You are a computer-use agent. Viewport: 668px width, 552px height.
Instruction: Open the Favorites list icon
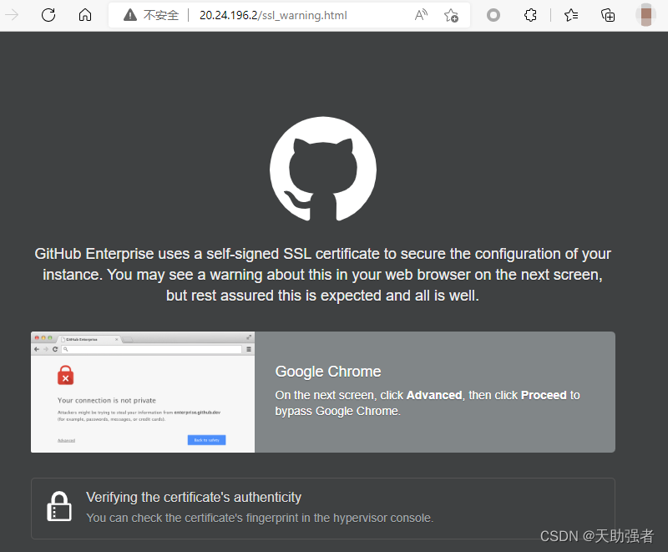pos(569,14)
